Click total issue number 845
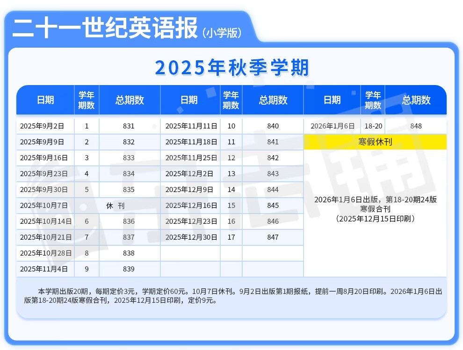 tap(273, 206)
